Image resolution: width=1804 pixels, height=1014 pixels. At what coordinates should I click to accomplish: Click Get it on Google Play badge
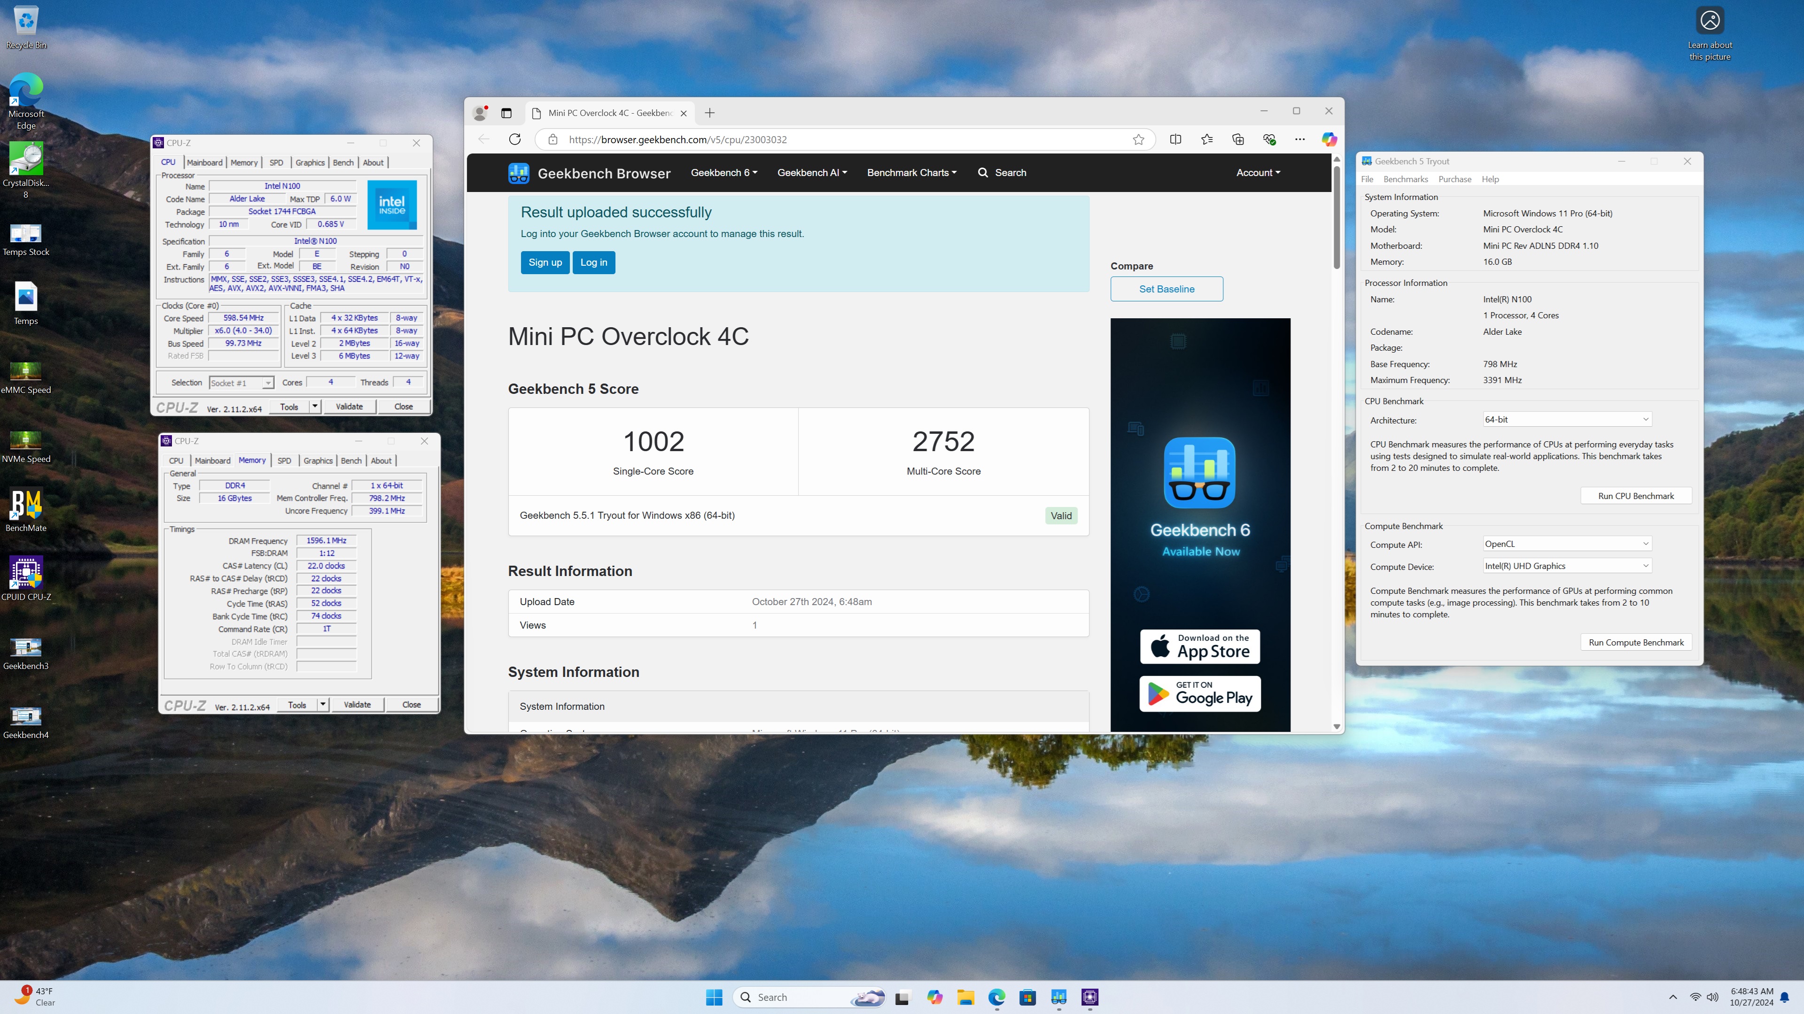(x=1200, y=693)
